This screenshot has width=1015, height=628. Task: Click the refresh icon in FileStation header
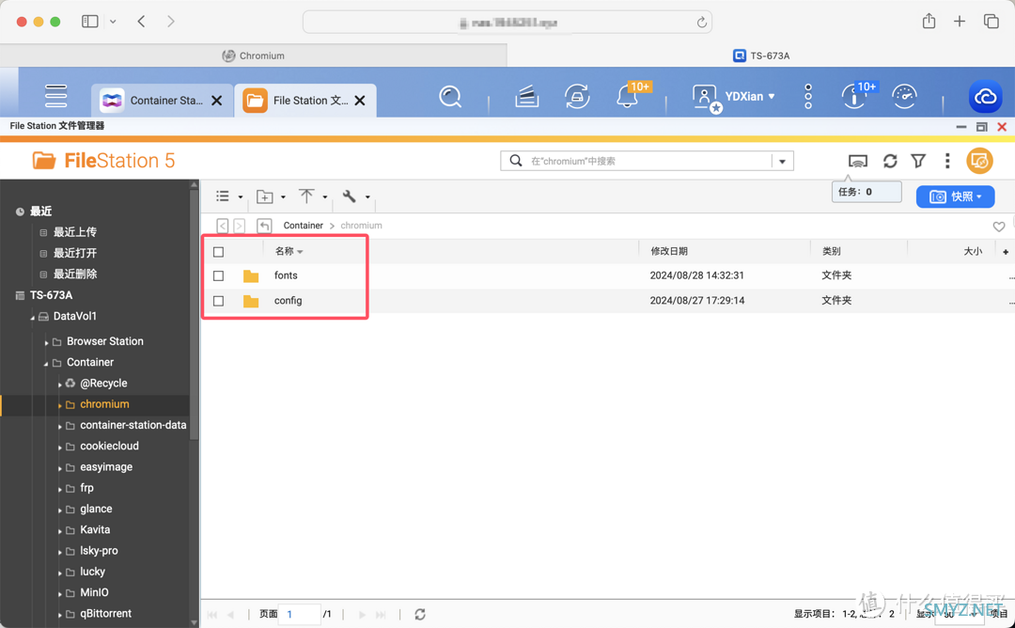pyautogui.click(x=890, y=162)
